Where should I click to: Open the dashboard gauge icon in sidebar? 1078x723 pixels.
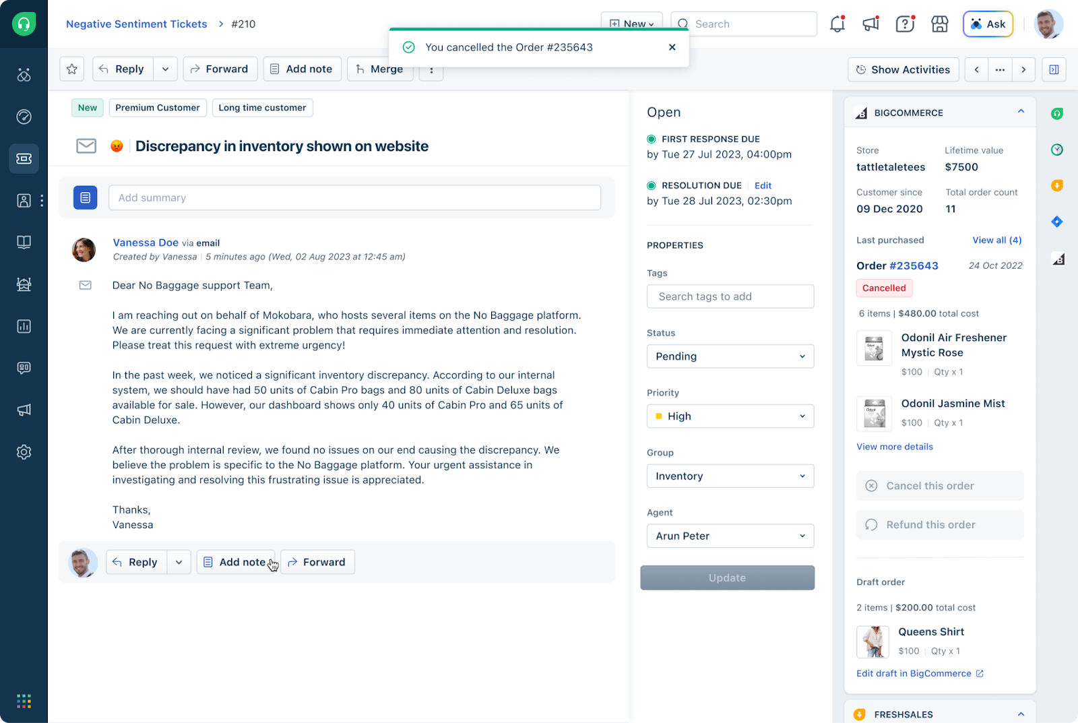pos(24,117)
